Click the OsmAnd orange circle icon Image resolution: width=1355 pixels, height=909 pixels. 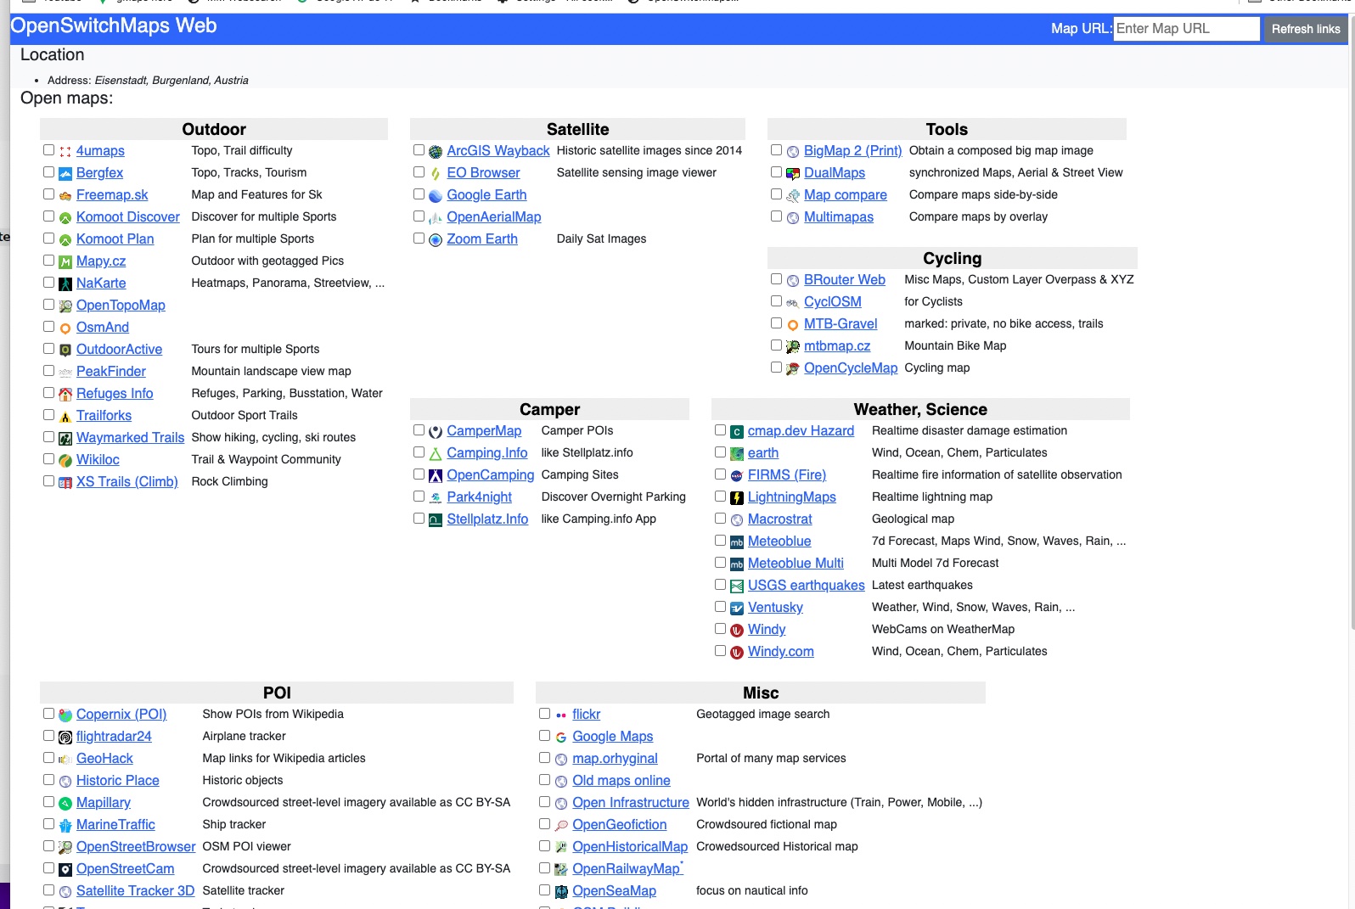pyautogui.click(x=65, y=328)
